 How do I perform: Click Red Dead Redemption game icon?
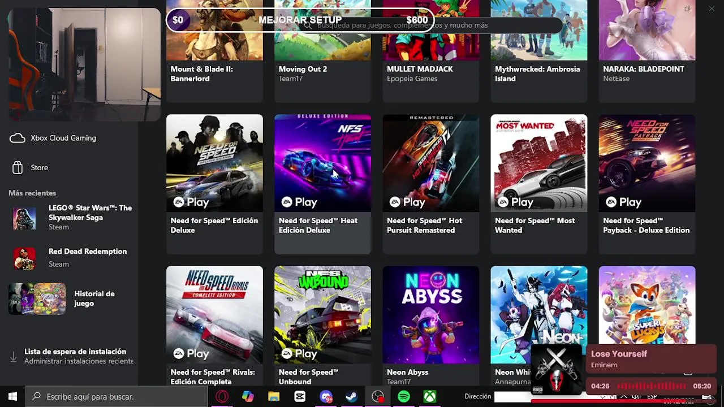pos(24,258)
